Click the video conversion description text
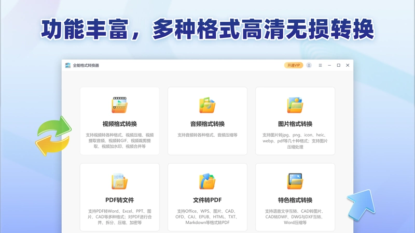Screen dimensions: 415x233 pyautogui.click(x=120, y=140)
